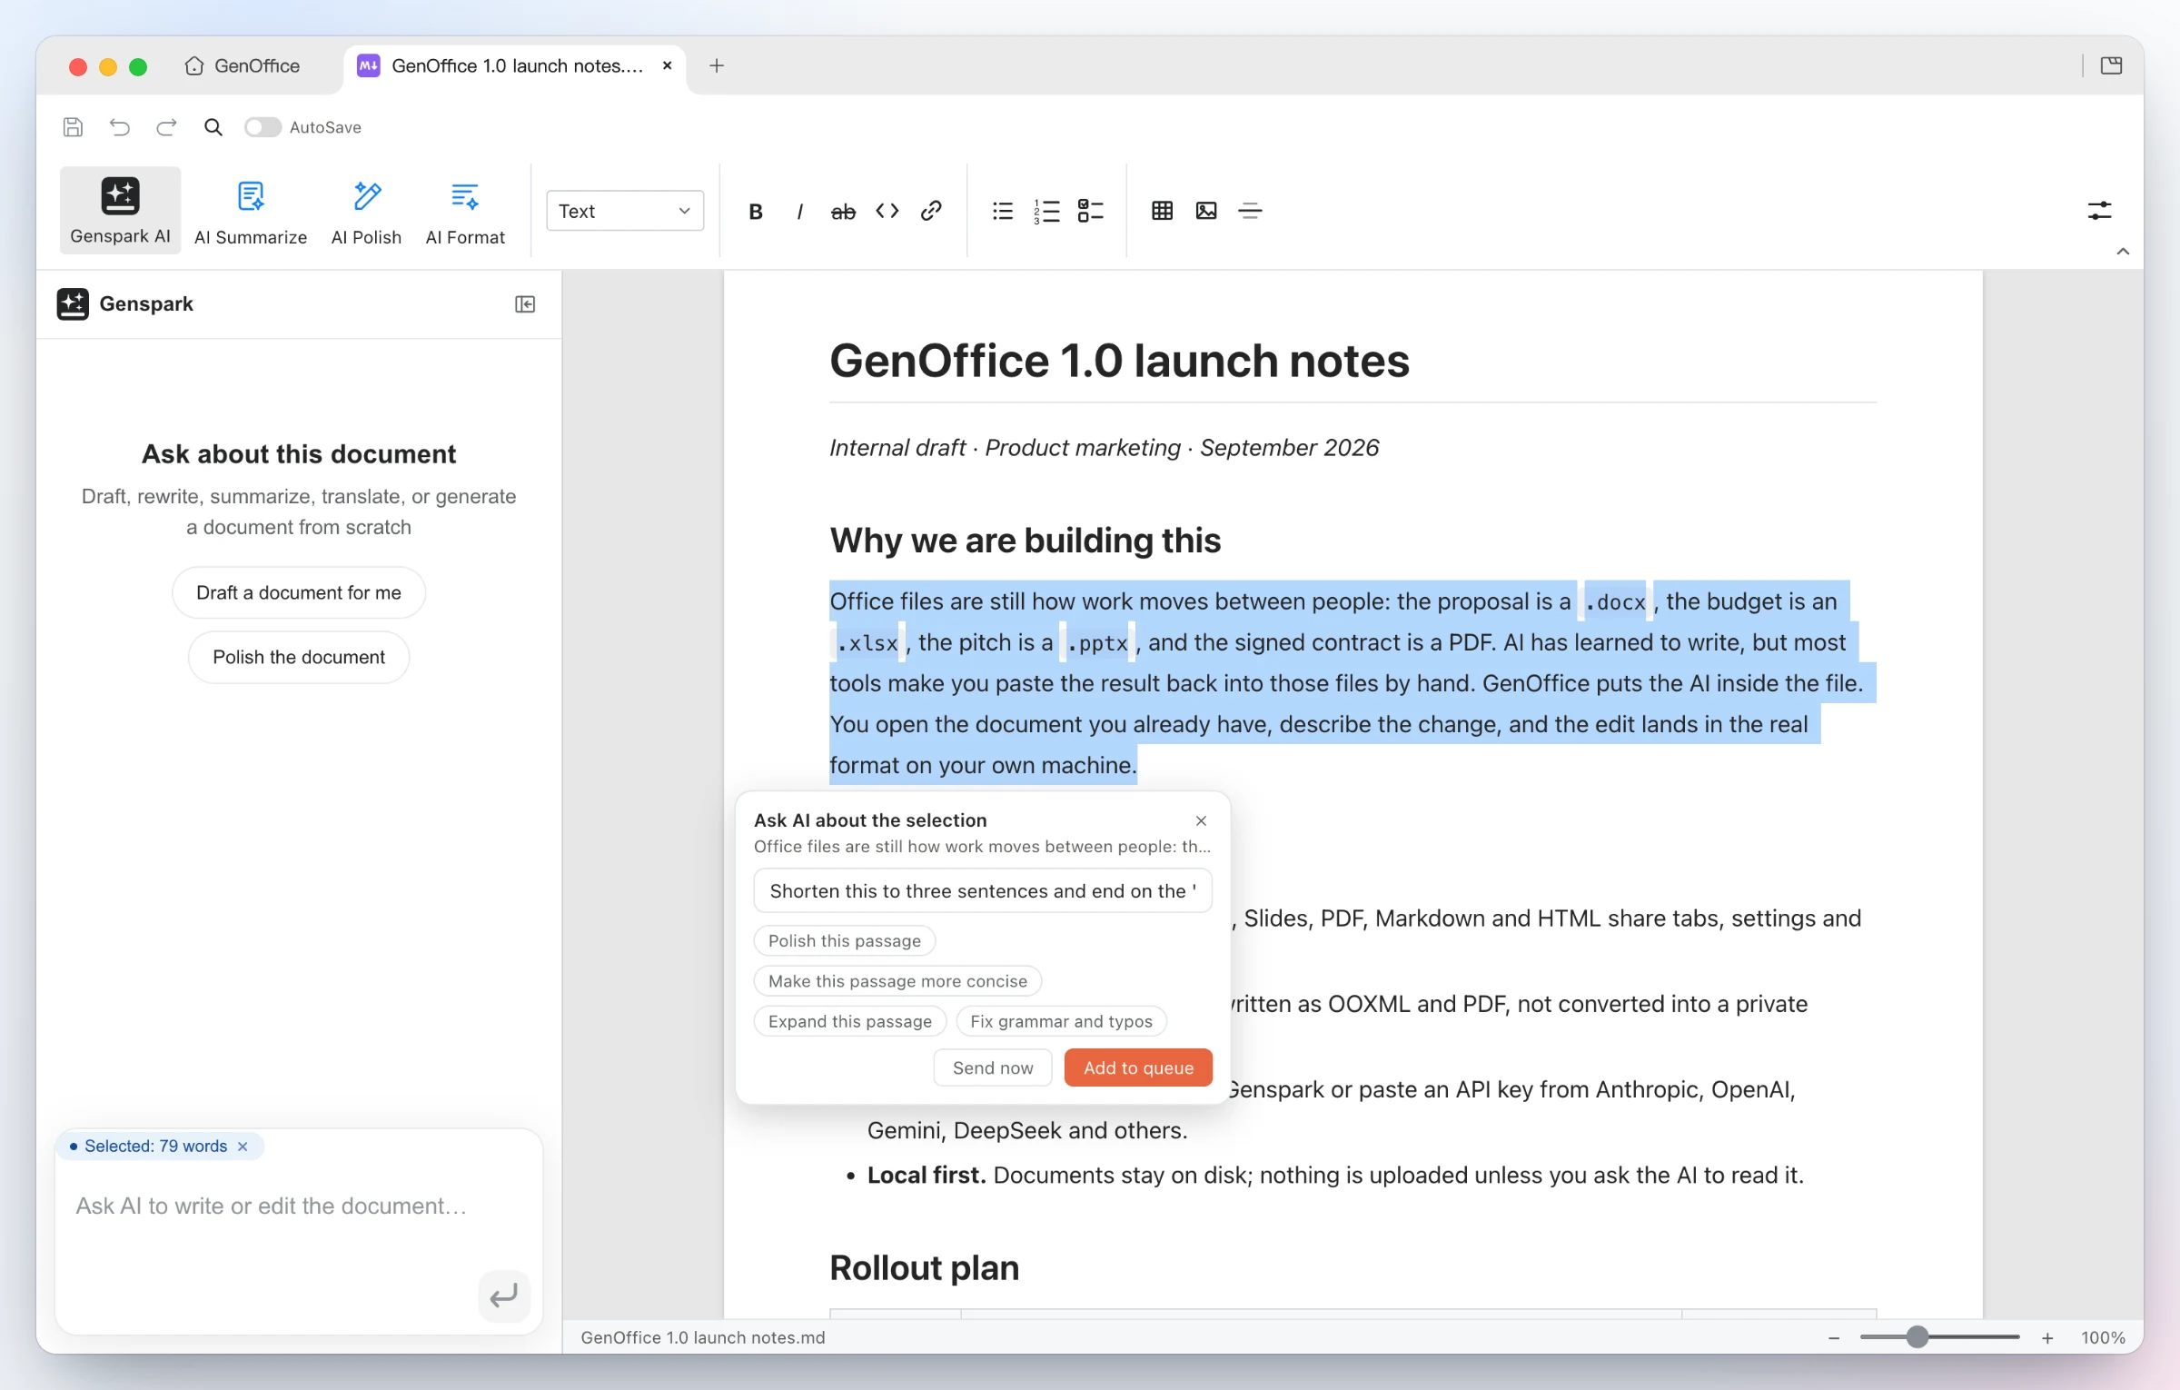Click Draft a document for me
Viewport: 2180px width, 1390px height.
tap(299, 592)
